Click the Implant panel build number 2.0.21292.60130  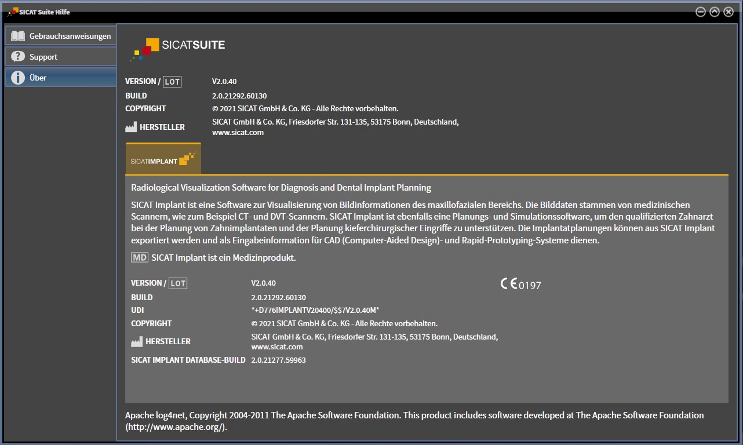(x=278, y=297)
